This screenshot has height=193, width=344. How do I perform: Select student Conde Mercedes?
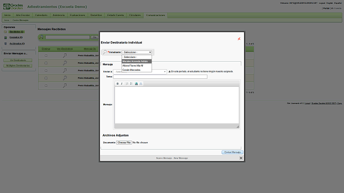click(x=137, y=70)
